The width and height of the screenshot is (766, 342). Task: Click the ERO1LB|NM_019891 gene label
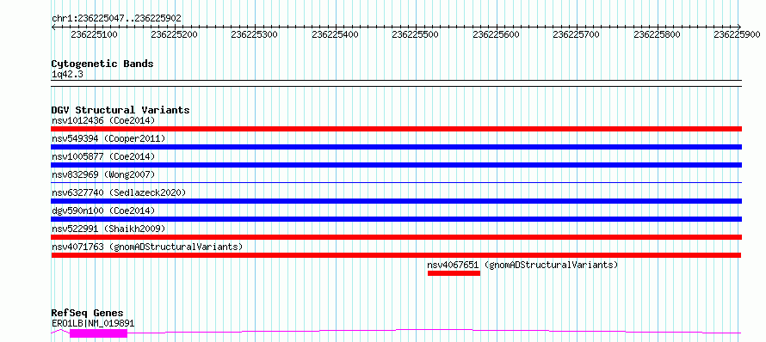[93, 323]
